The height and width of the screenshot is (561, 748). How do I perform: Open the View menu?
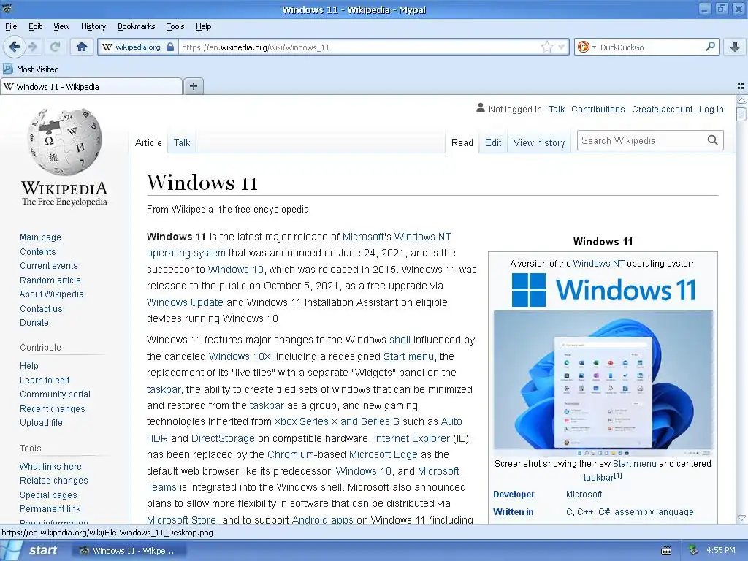[x=61, y=26]
